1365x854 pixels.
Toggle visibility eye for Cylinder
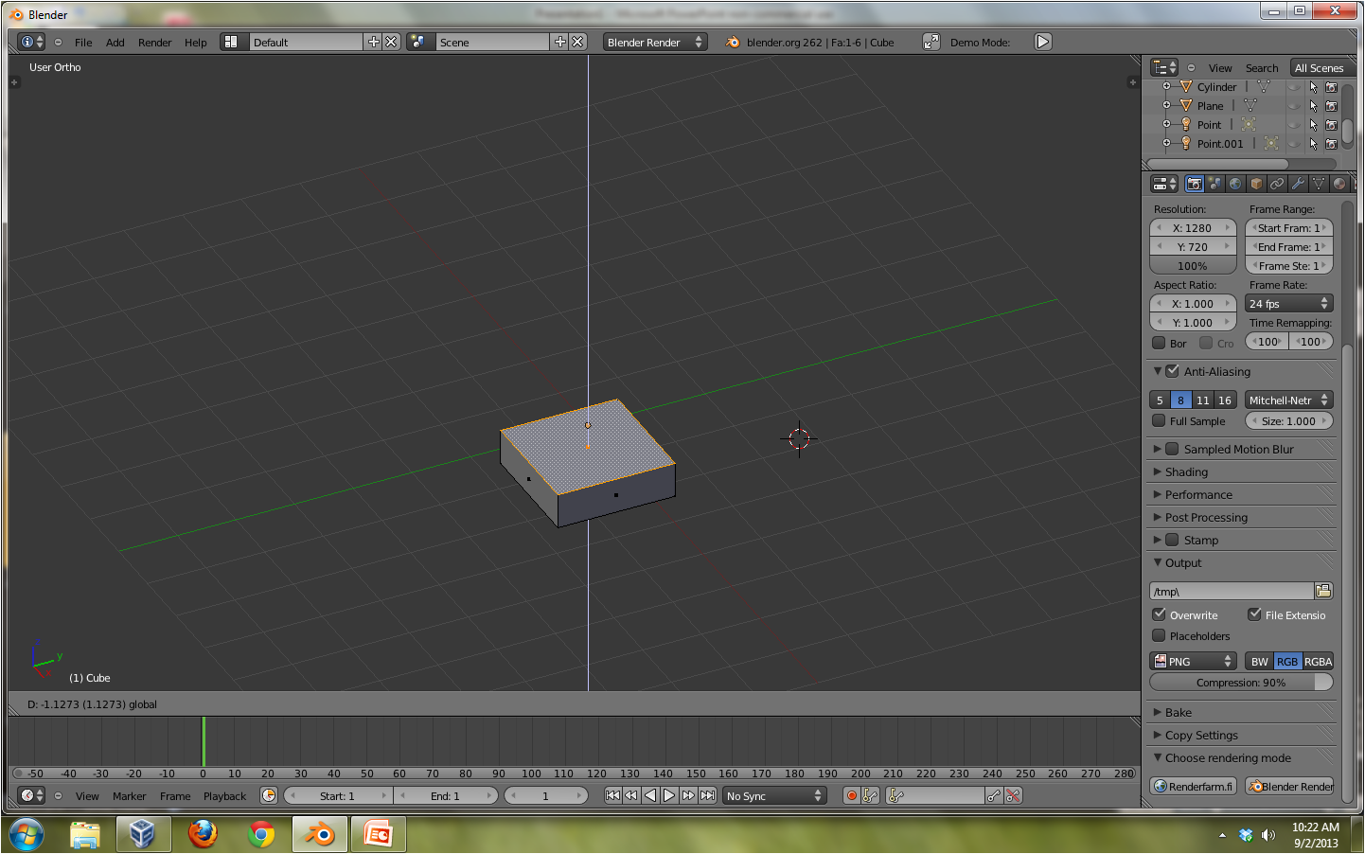tap(1294, 86)
